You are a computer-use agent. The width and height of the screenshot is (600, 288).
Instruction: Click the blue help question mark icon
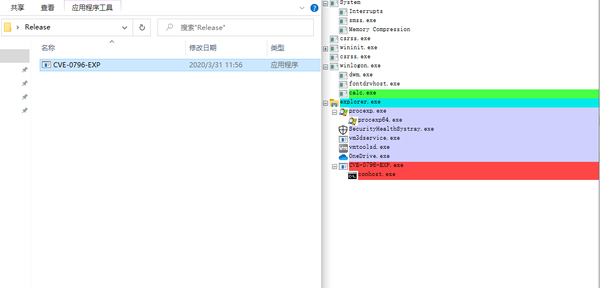[314, 8]
